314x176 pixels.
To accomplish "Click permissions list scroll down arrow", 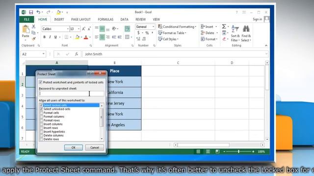I will 102,139.
